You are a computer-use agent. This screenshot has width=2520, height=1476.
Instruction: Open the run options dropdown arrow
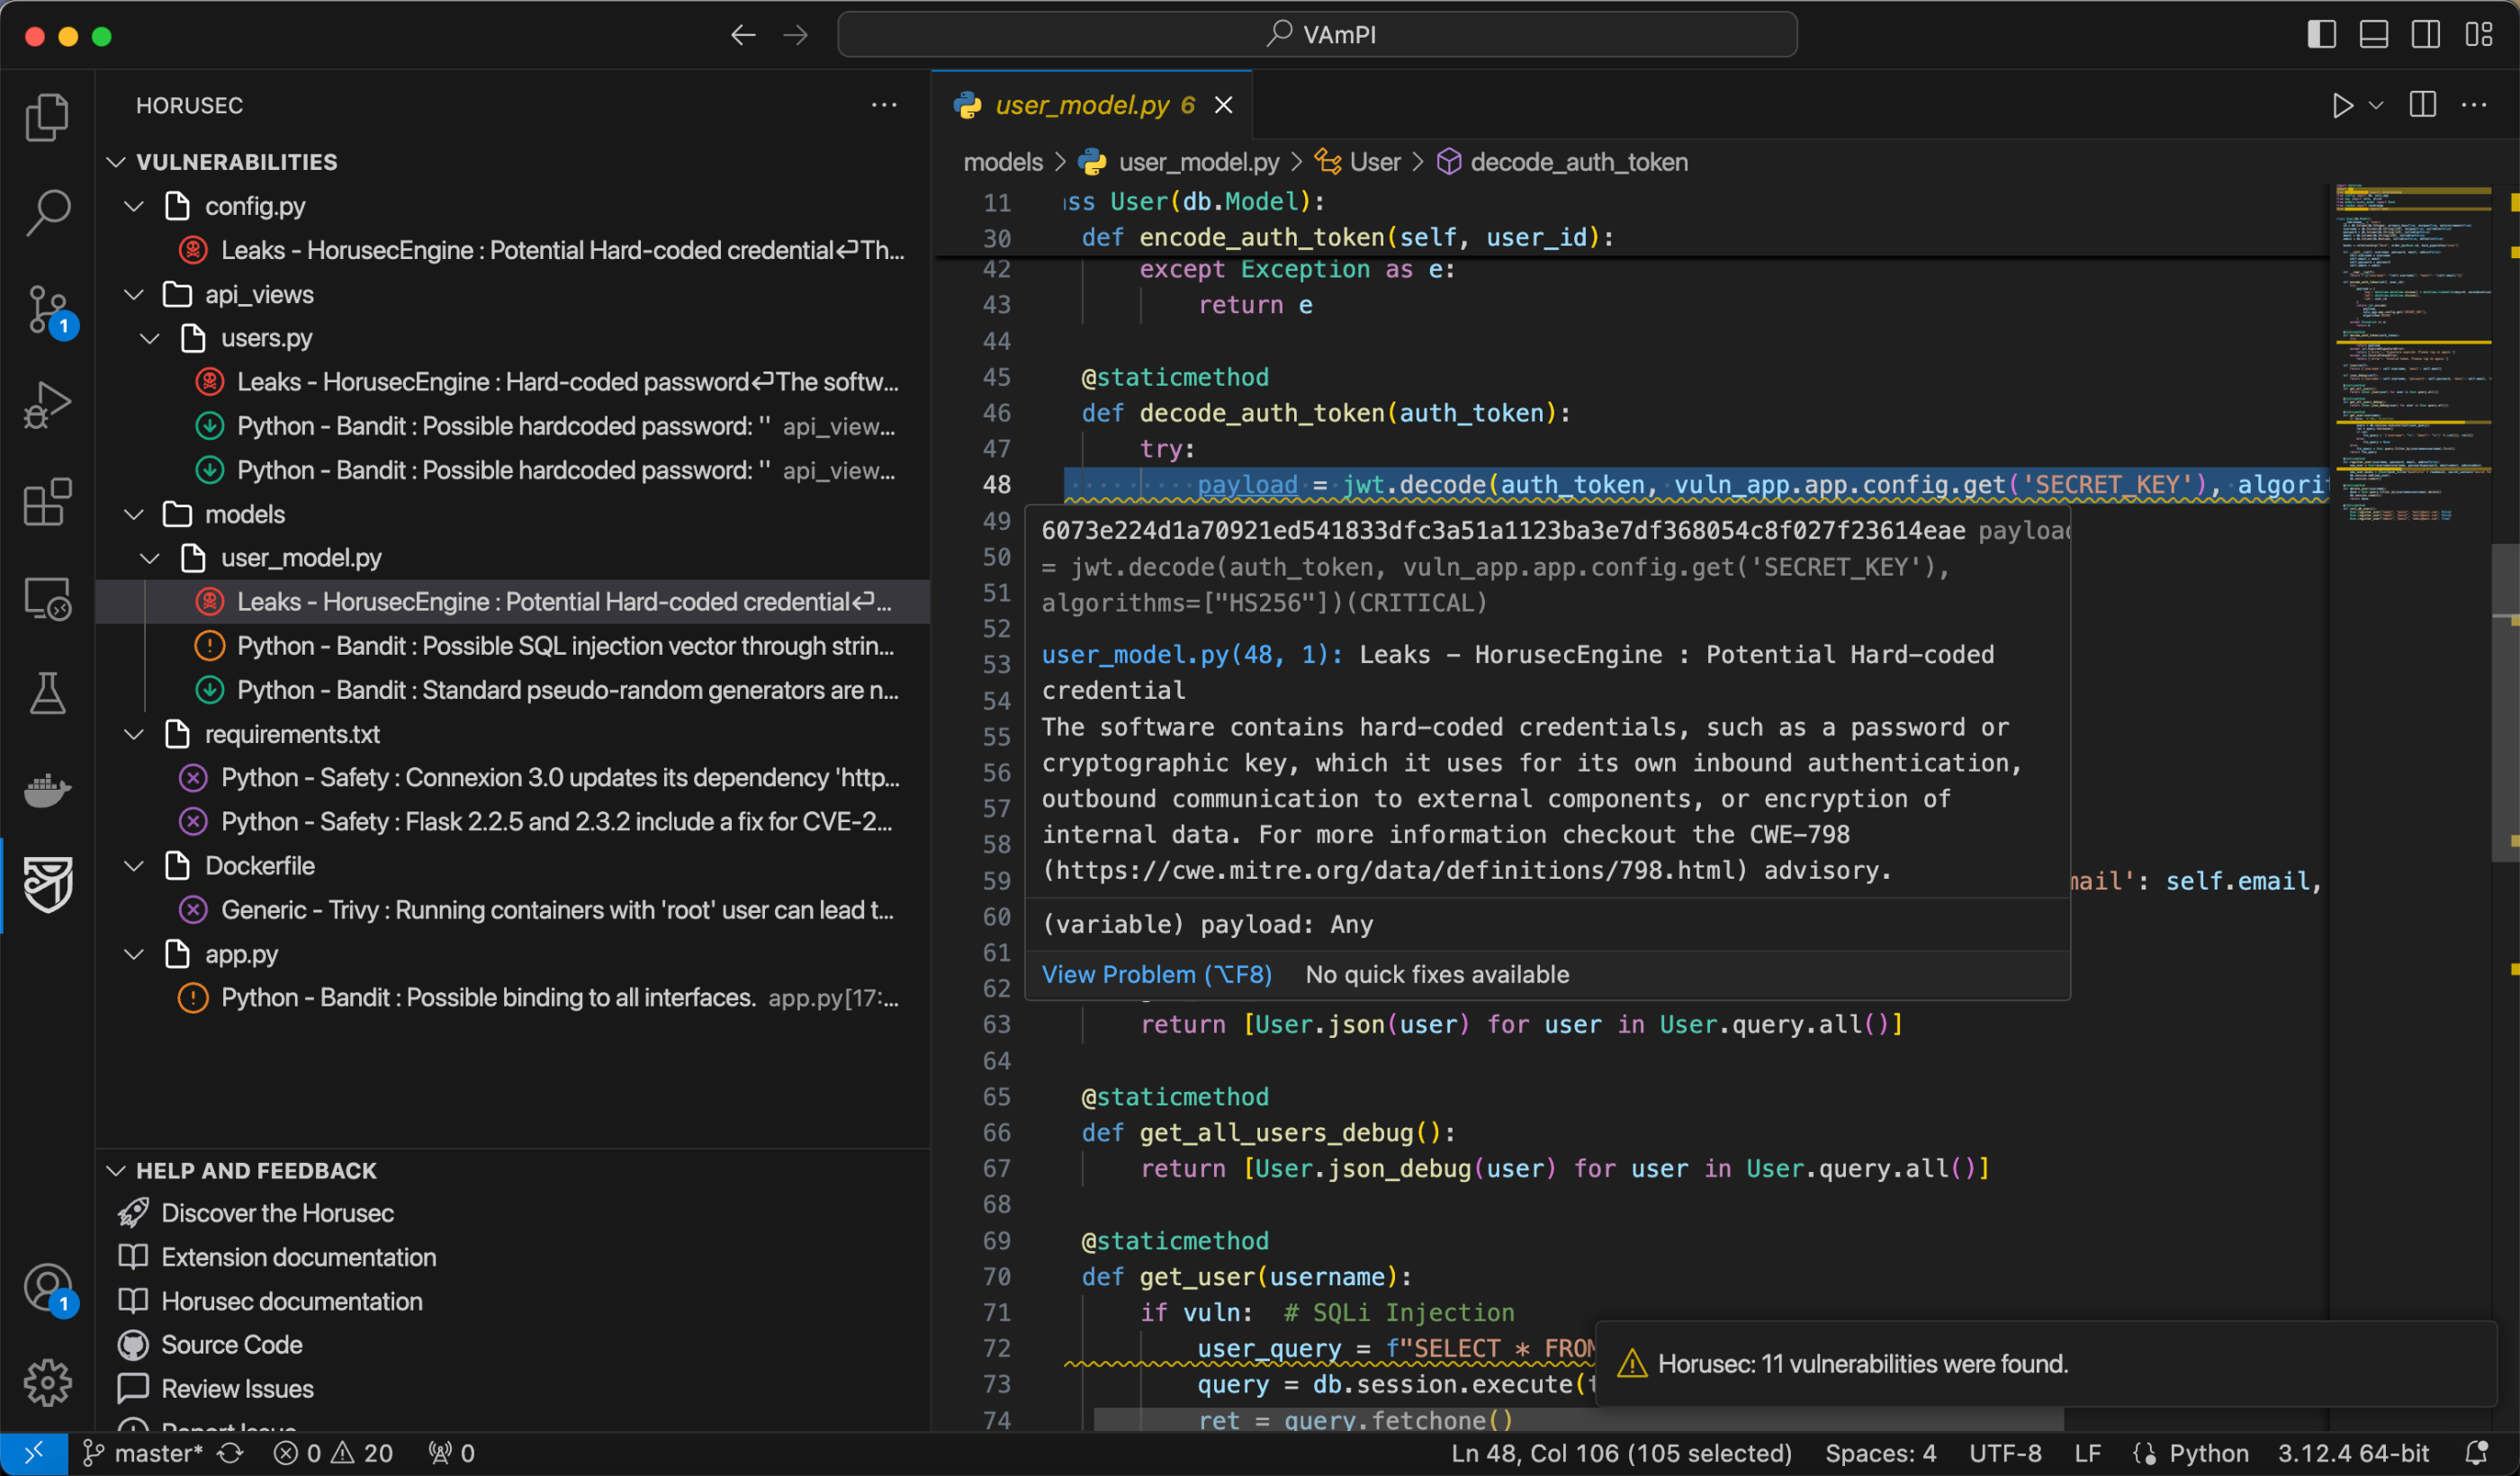[2377, 105]
